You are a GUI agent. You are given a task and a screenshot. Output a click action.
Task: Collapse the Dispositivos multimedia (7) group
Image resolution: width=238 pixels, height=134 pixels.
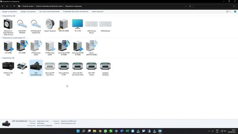1,38
